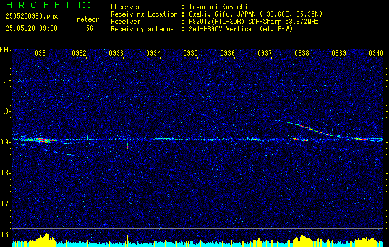The width and height of the screenshot is (389, 247).
Task: Click the 0932 time marker
Action: (x=79, y=52)
